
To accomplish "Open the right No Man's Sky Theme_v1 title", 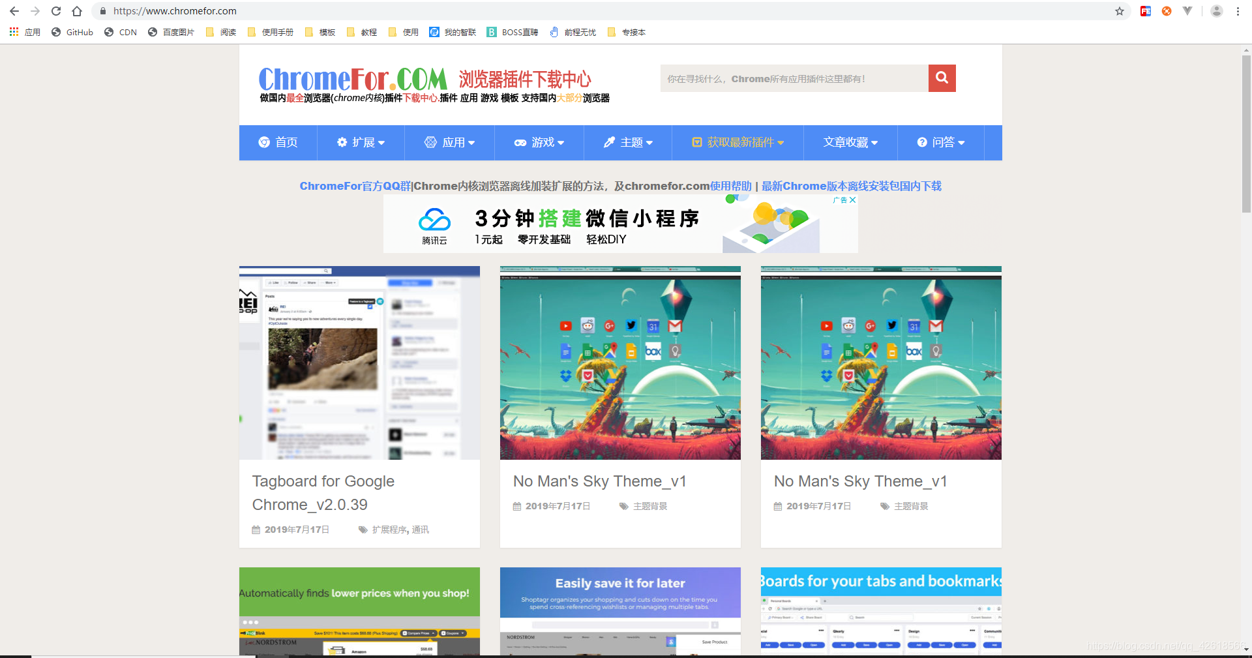I will coord(860,481).
